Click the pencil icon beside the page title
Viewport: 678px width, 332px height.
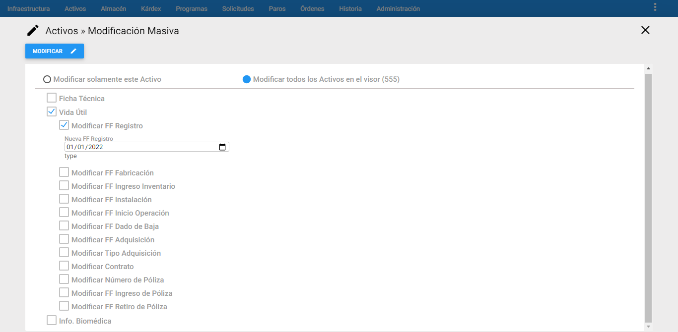33,31
